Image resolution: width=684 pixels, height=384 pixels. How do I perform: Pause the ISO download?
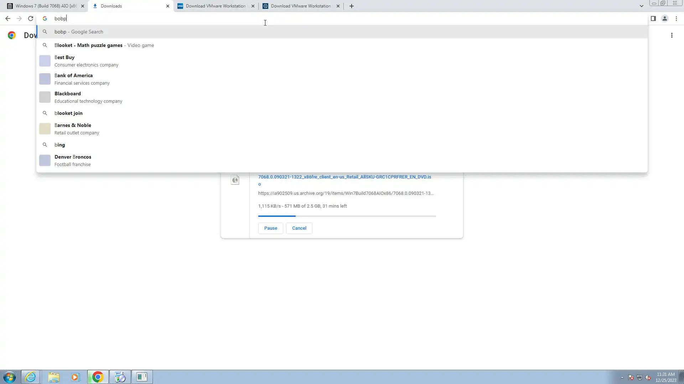[x=270, y=228]
